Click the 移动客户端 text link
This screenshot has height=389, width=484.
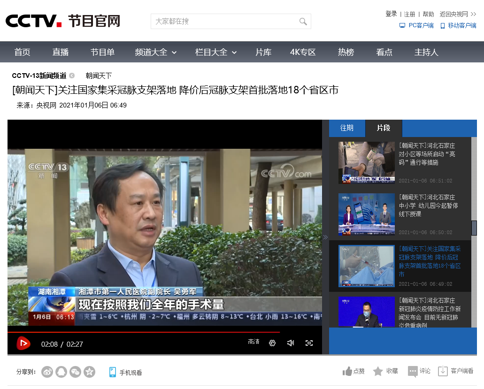(462, 26)
